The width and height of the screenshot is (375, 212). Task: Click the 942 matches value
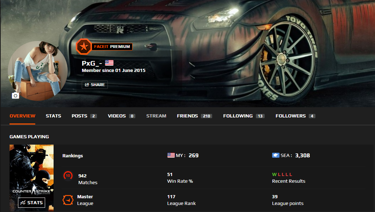click(82, 176)
